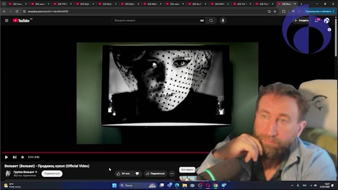The width and height of the screenshot is (338, 190).
Task: Open Opera browser from the taskbar
Action: coord(208,185)
